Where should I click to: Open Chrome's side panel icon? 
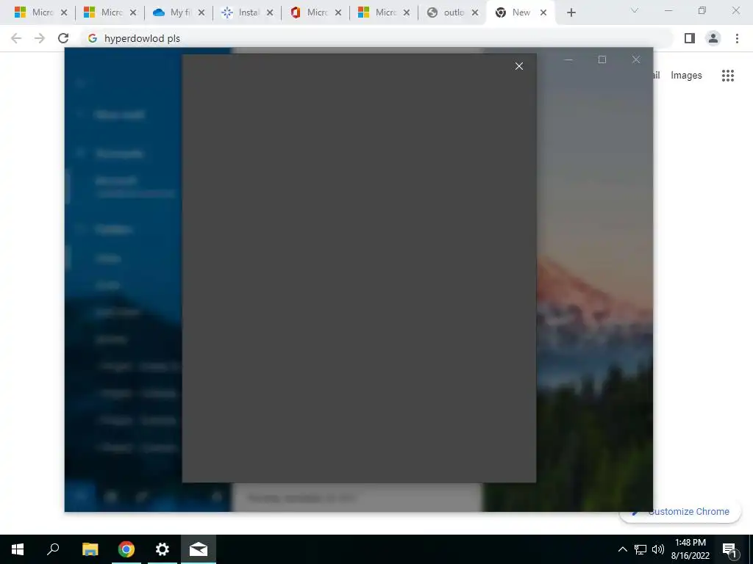(690, 38)
